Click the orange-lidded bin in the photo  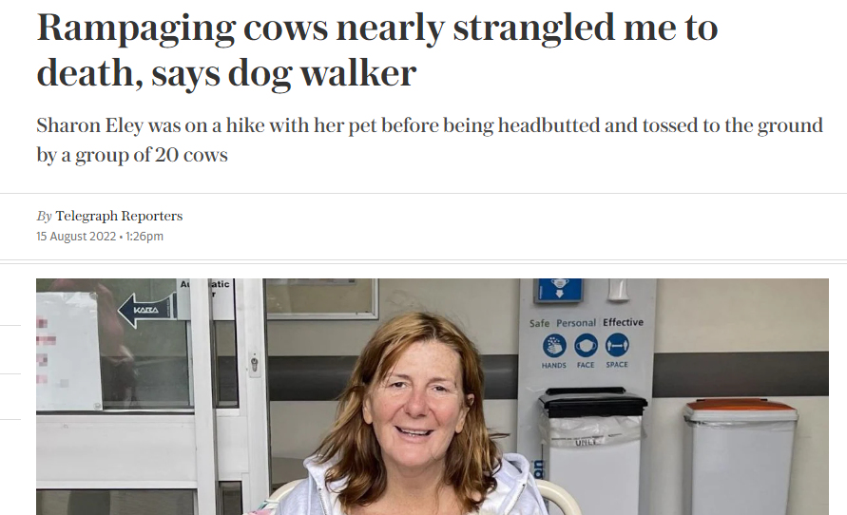(x=741, y=456)
